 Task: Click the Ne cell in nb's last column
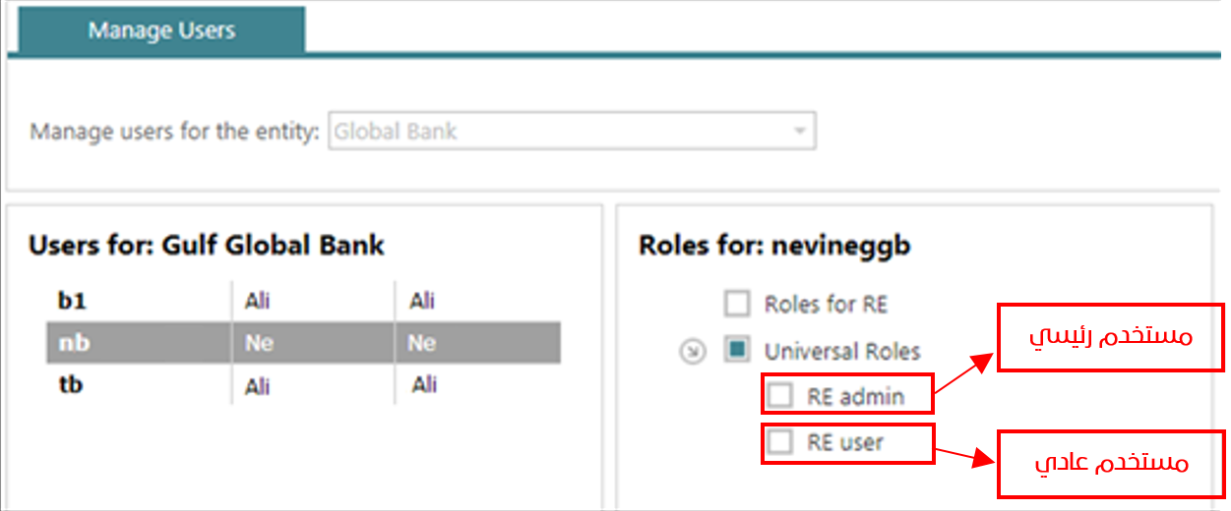click(x=422, y=344)
